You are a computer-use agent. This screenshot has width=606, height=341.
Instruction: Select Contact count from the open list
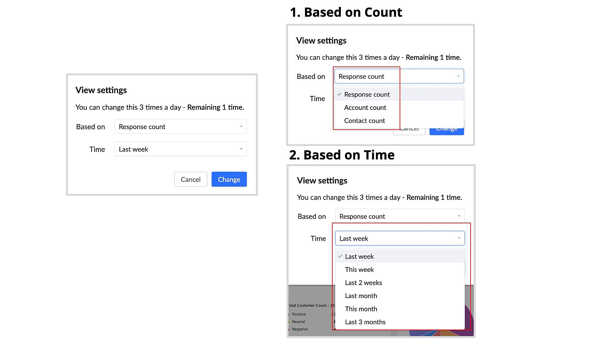point(364,121)
